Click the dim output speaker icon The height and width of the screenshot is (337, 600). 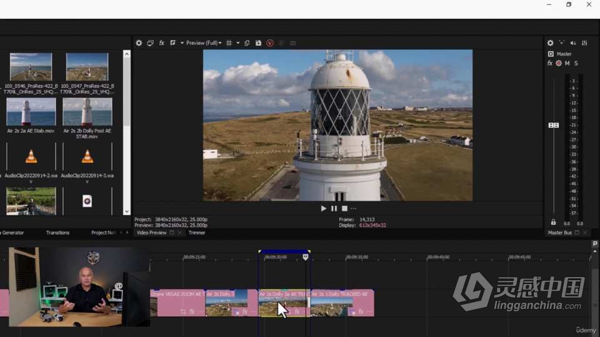click(573, 43)
